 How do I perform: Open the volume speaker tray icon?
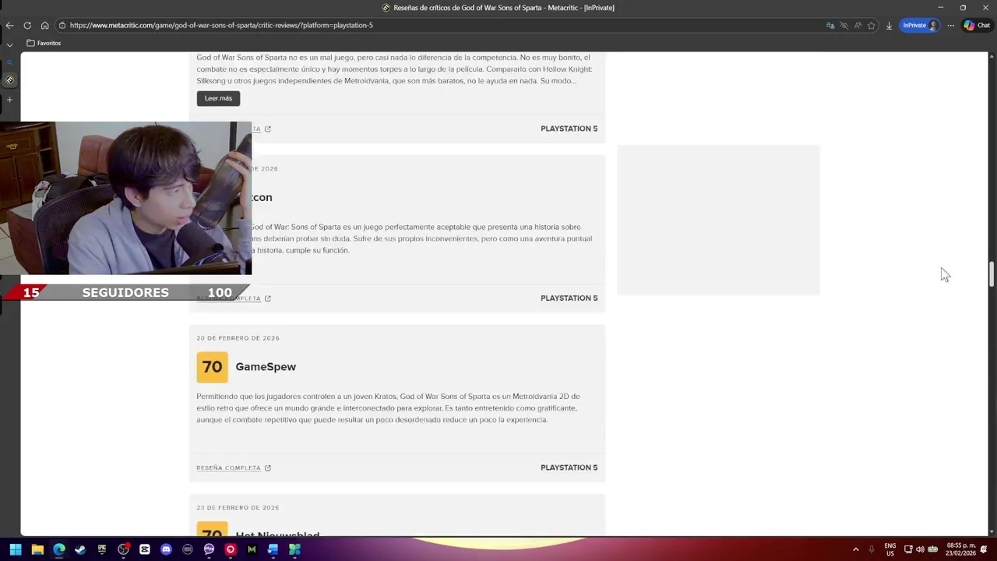[x=920, y=549]
